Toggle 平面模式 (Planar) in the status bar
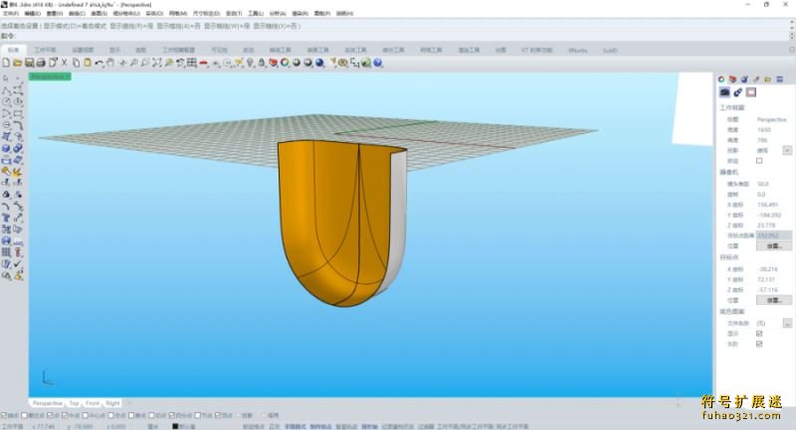The image size is (796, 430). [295, 426]
